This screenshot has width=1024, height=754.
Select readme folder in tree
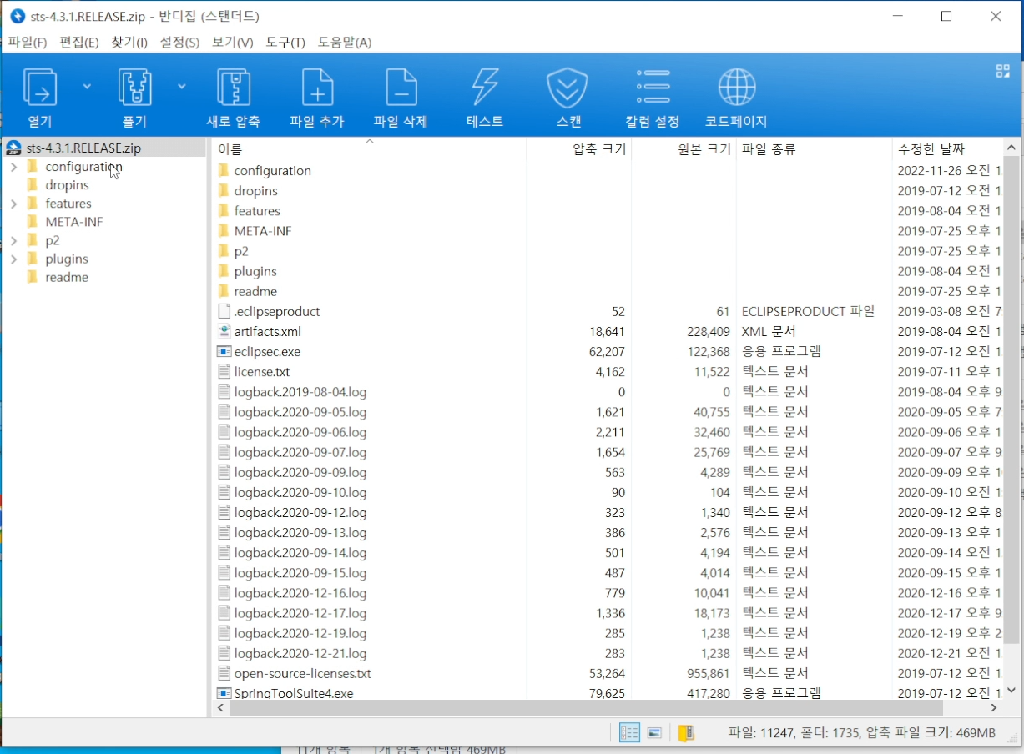67,277
